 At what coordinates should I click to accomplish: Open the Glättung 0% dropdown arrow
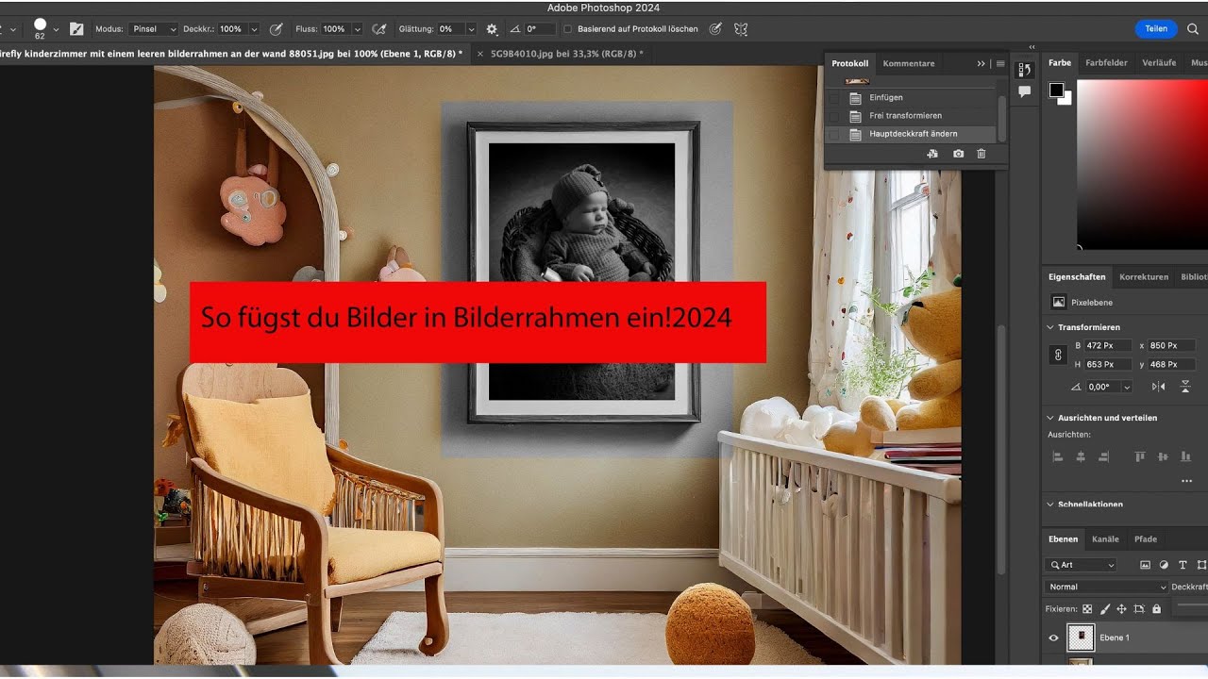click(x=471, y=29)
